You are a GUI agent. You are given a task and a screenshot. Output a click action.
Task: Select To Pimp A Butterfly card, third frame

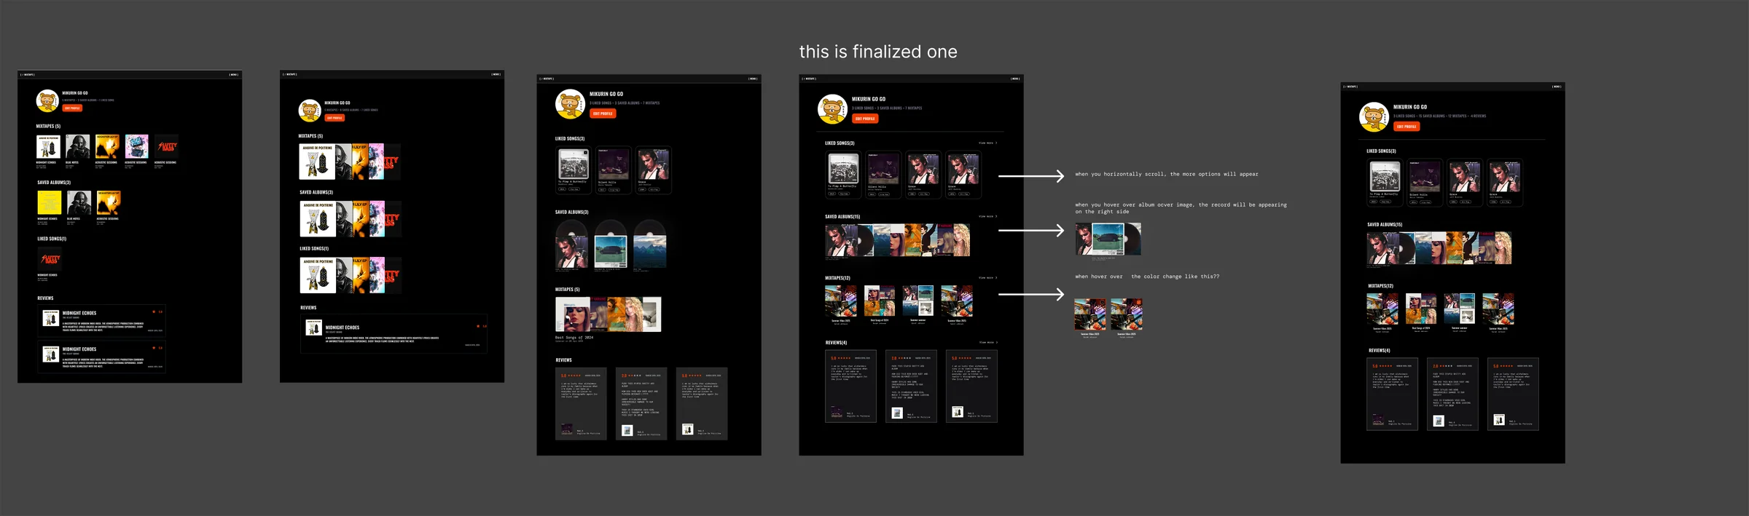(x=574, y=170)
